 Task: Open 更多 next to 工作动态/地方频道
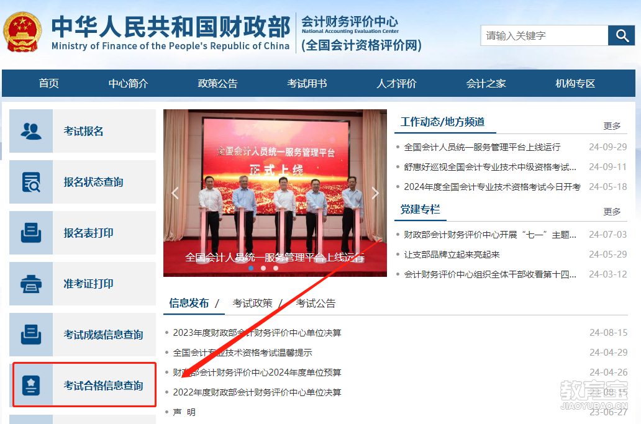click(612, 126)
